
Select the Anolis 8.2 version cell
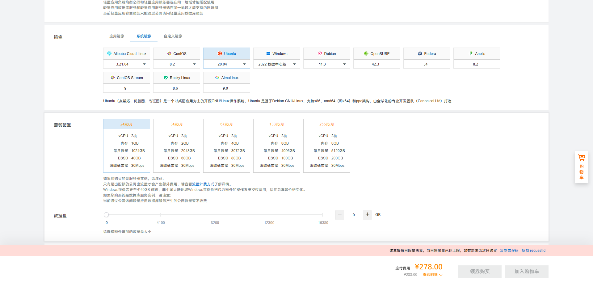coord(477,64)
